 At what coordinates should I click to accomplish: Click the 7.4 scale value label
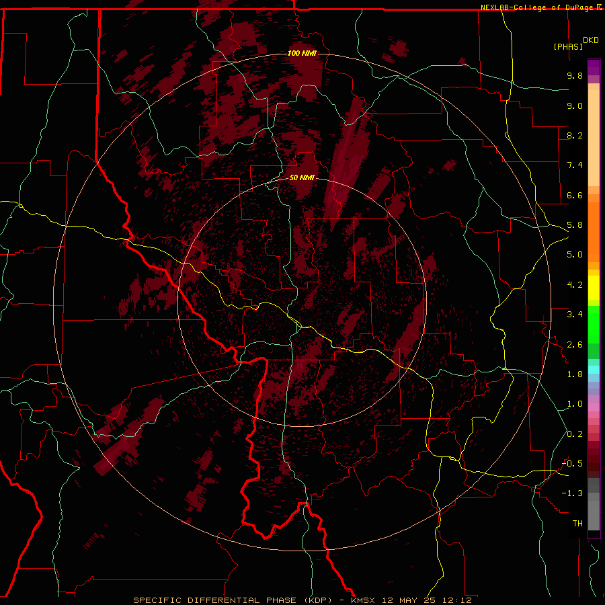(575, 165)
